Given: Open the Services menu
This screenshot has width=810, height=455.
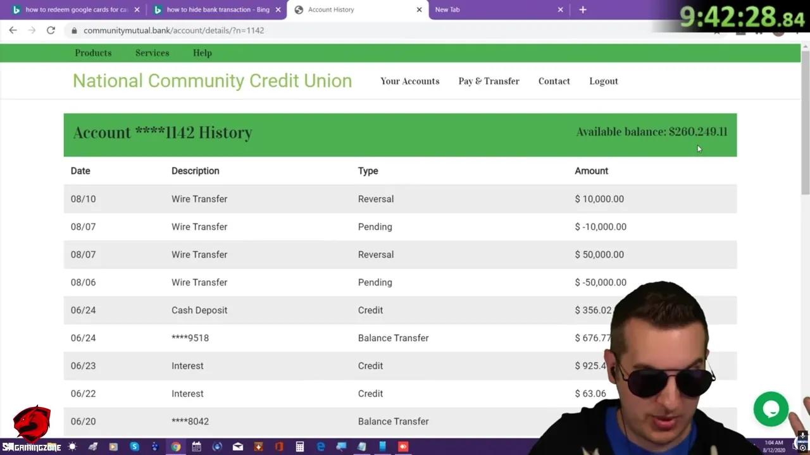Looking at the screenshot, I should [152, 53].
